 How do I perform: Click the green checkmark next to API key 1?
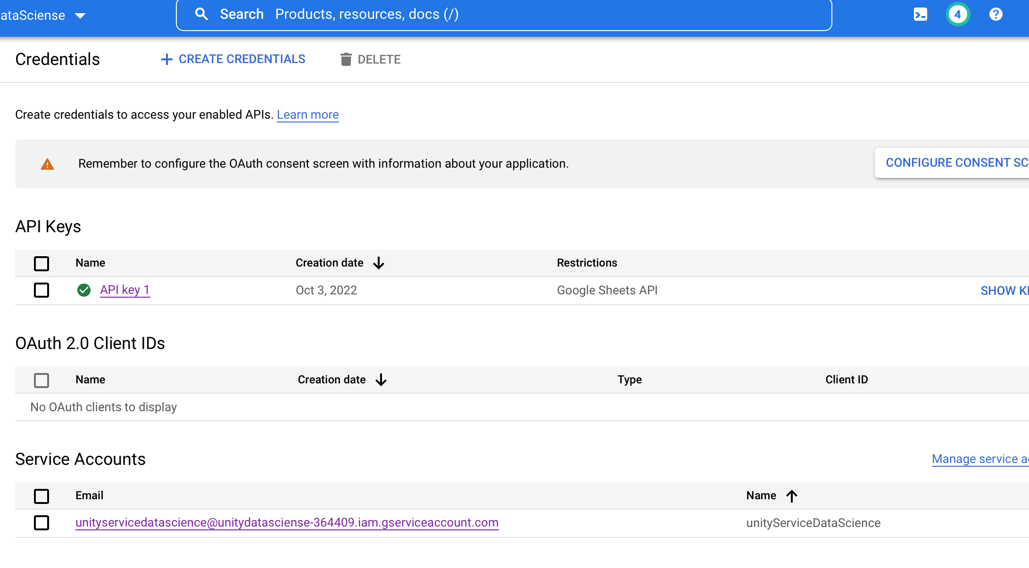click(84, 290)
